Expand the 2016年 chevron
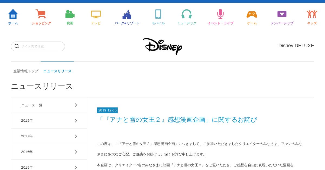The image size is (325, 170). point(76,152)
